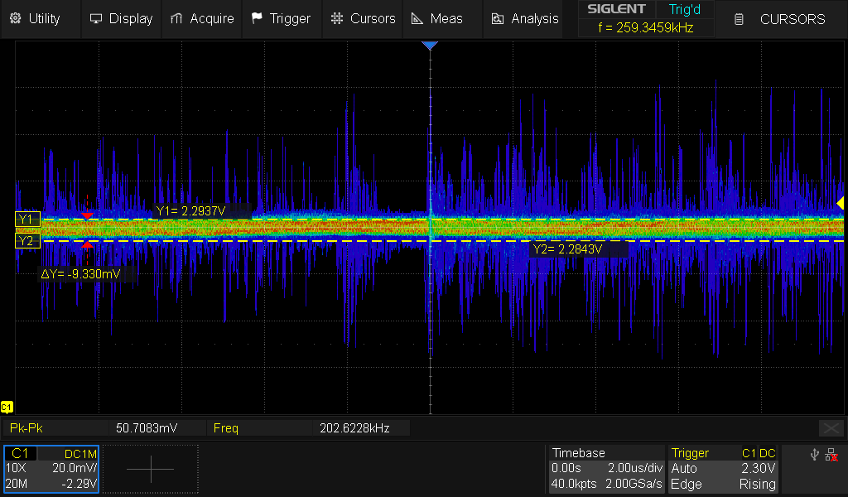Image resolution: width=848 pixels, height=497 pixels.
Task: Click the Y2 cursor label tag
Action: coord(26,241)
